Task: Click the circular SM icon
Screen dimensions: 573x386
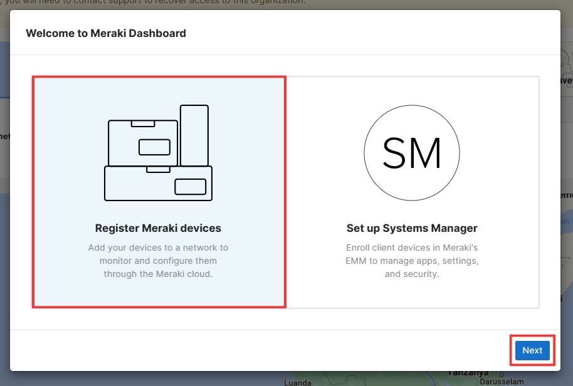Action: pyautogui.click(x=411, y=153)
